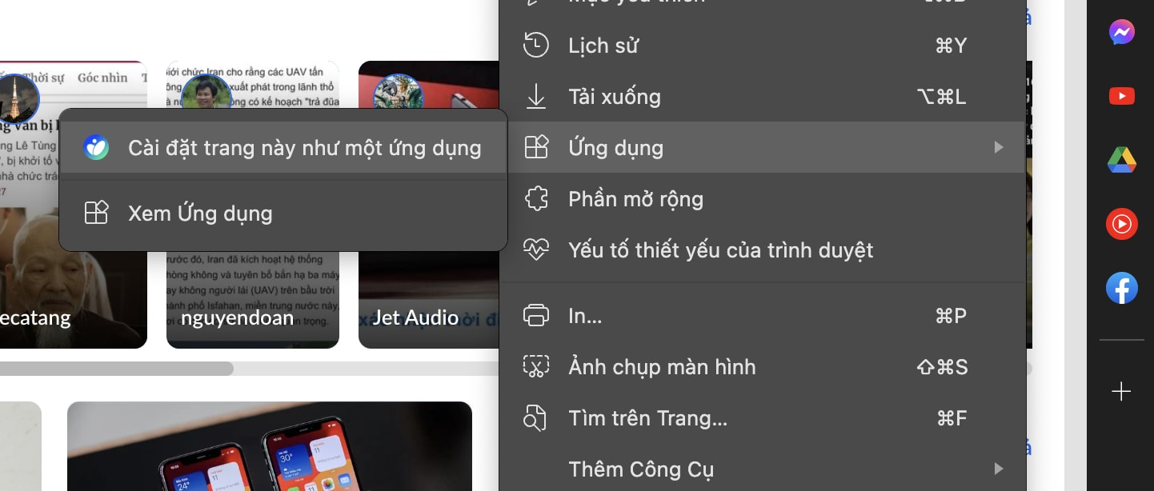1154x491 pixels.
Task: Select Lịch sử from the menu
Action: (x=603, y=45)
